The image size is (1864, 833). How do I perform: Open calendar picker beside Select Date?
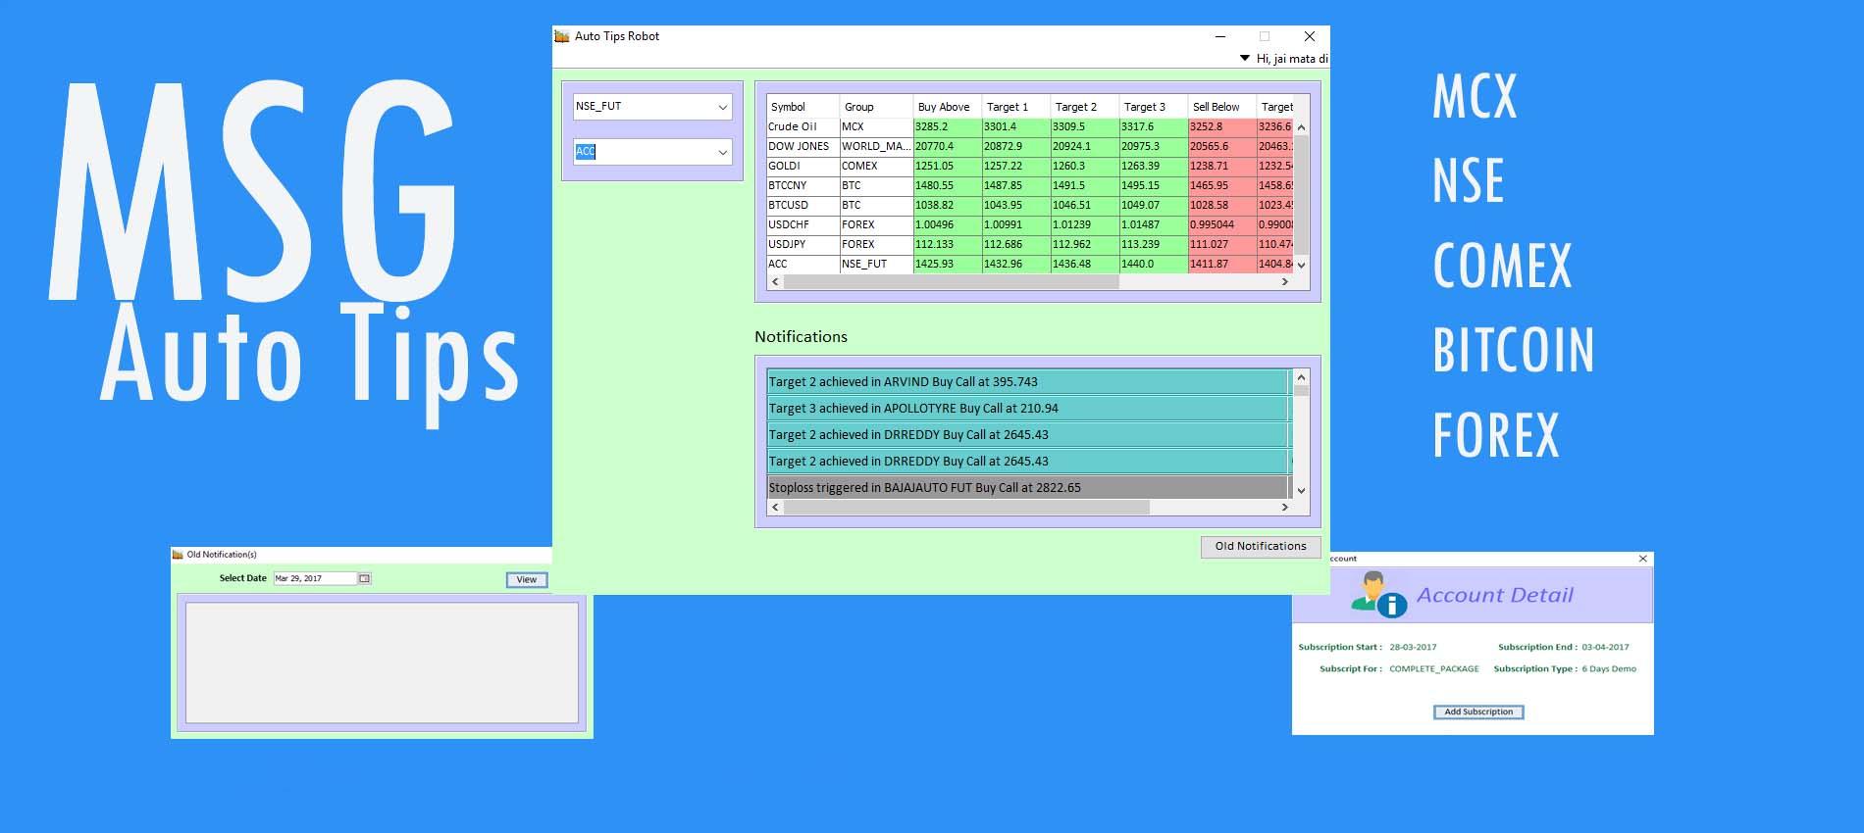364,579
